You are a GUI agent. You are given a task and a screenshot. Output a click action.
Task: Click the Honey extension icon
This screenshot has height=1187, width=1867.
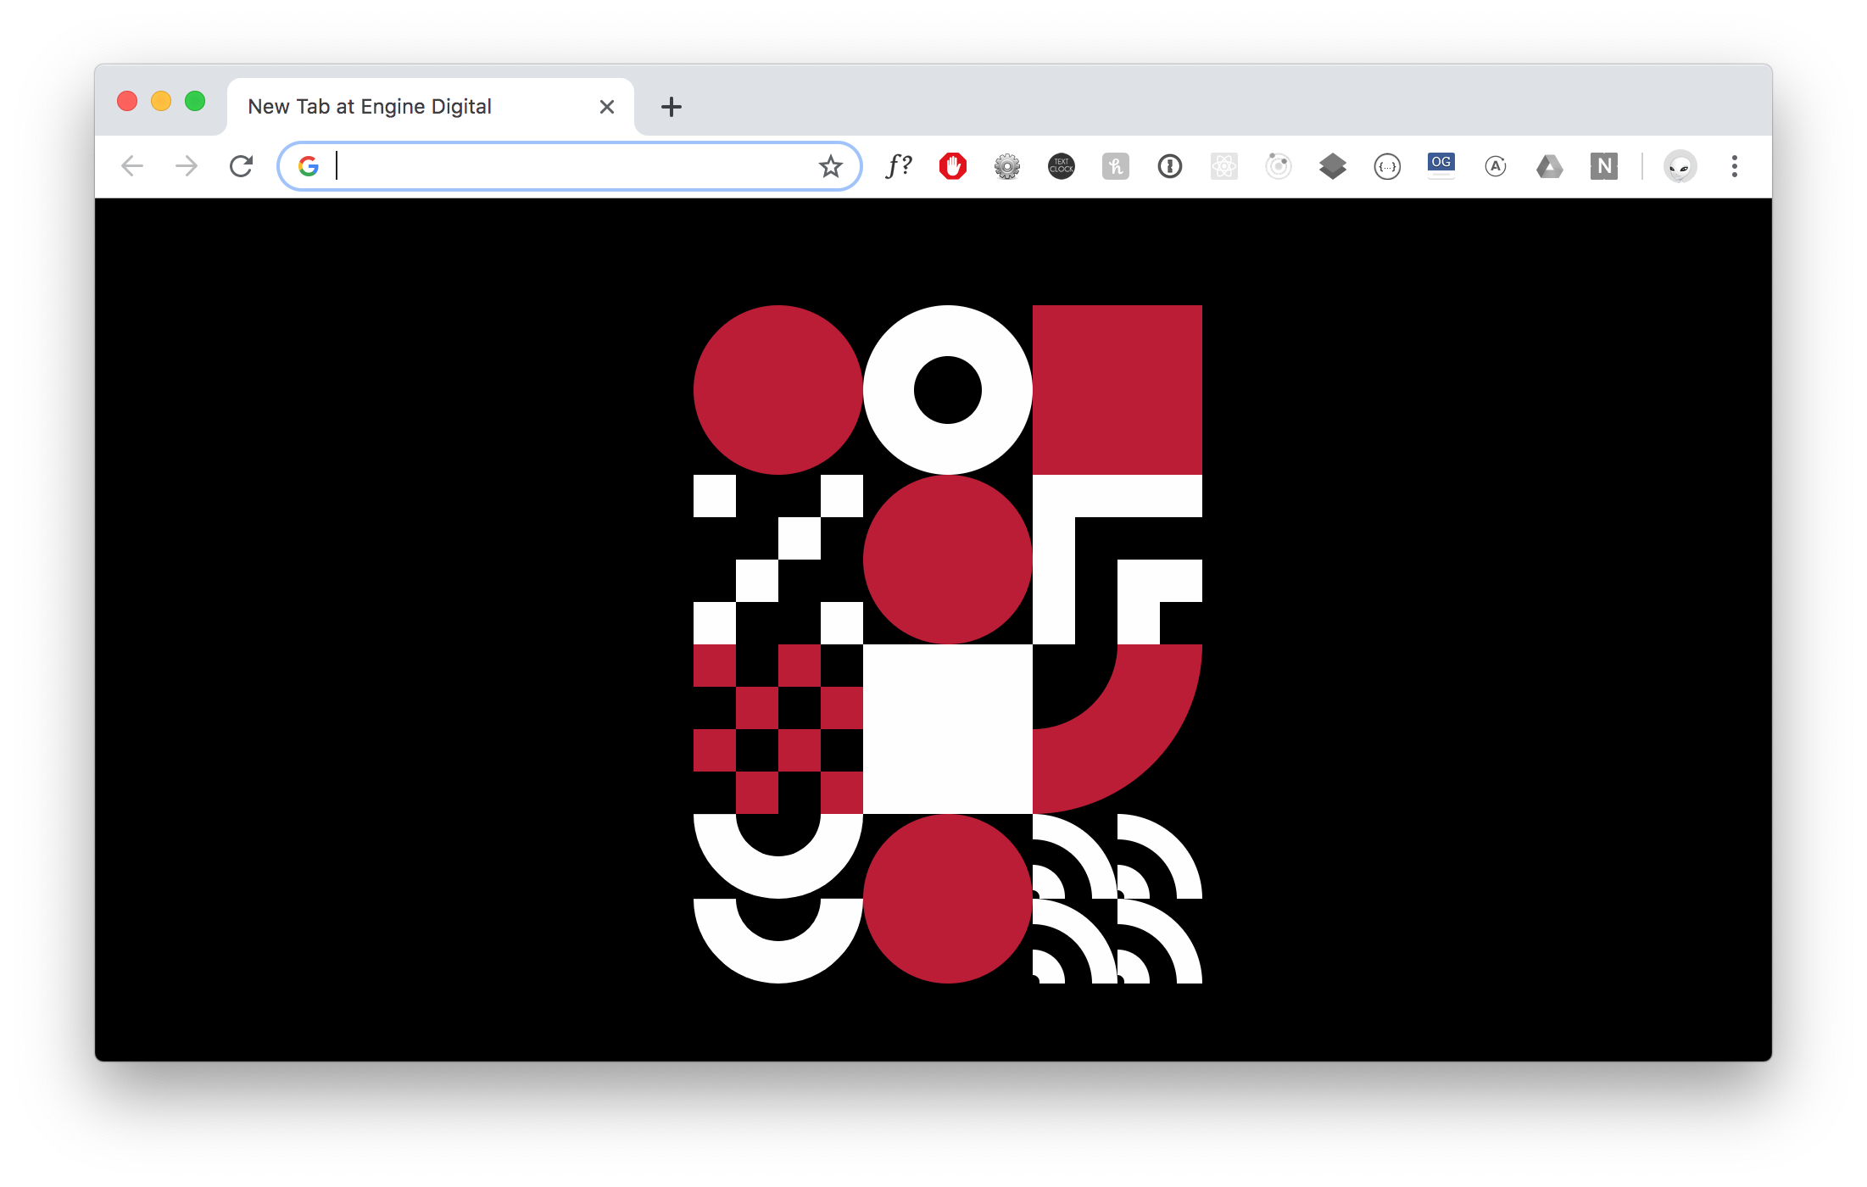(1116, 166)
